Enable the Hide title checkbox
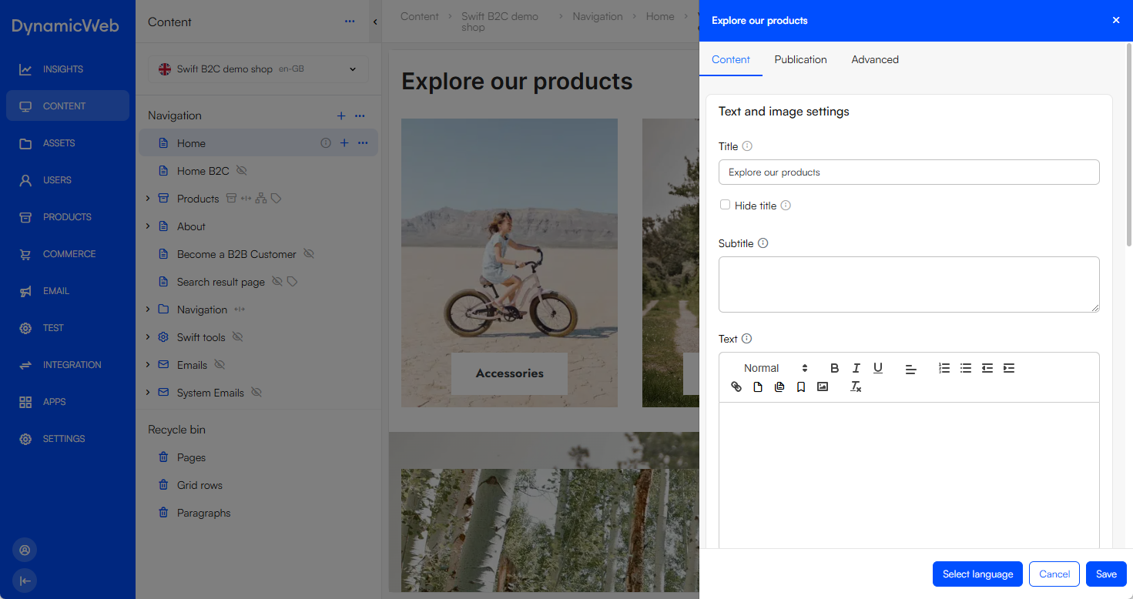The height and width of the screenshot is (599, 1133). [x=725, y=205]
